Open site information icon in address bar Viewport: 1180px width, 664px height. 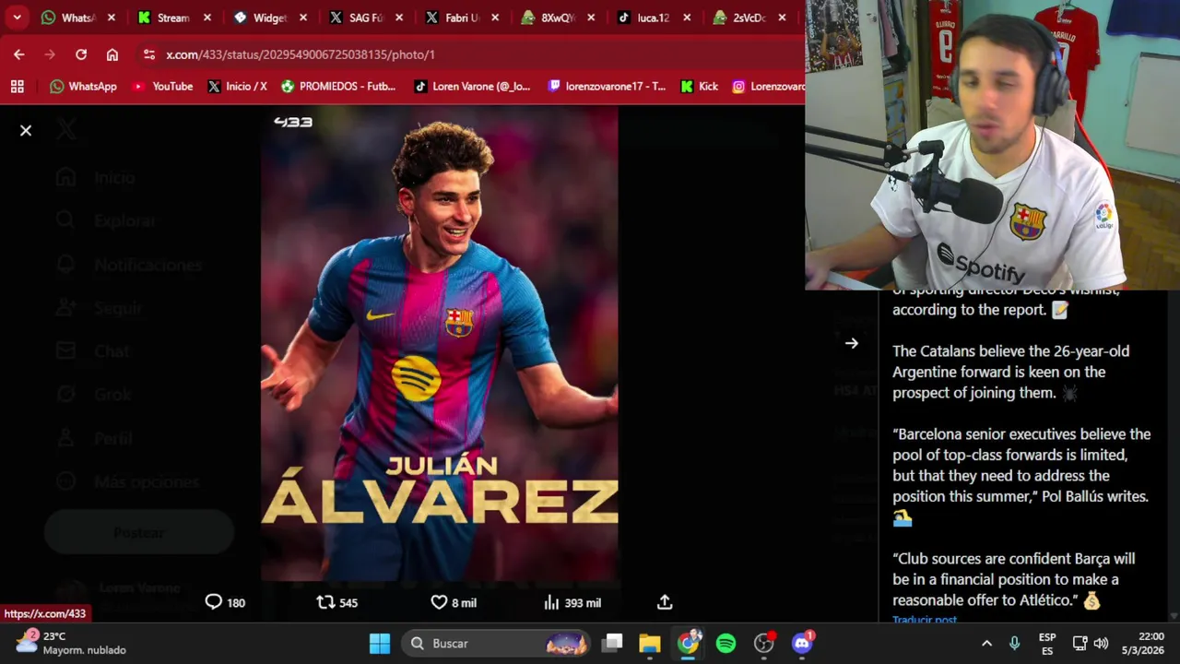coord(149,54)
